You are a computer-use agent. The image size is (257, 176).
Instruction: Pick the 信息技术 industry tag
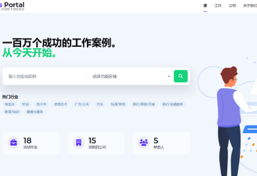60,104
